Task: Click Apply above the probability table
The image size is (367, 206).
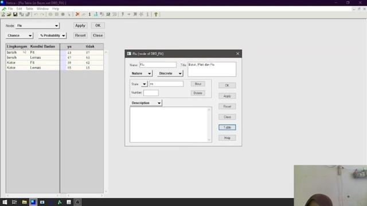Action: (80, 25)
